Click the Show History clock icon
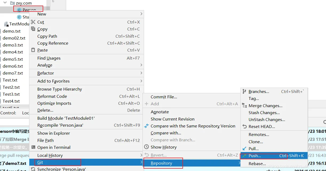Screen dimensions: 326x171 click(x=146, y=147)
